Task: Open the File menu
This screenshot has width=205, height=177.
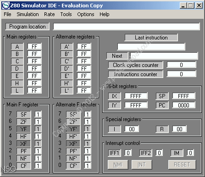Action: tap(7, 14)
